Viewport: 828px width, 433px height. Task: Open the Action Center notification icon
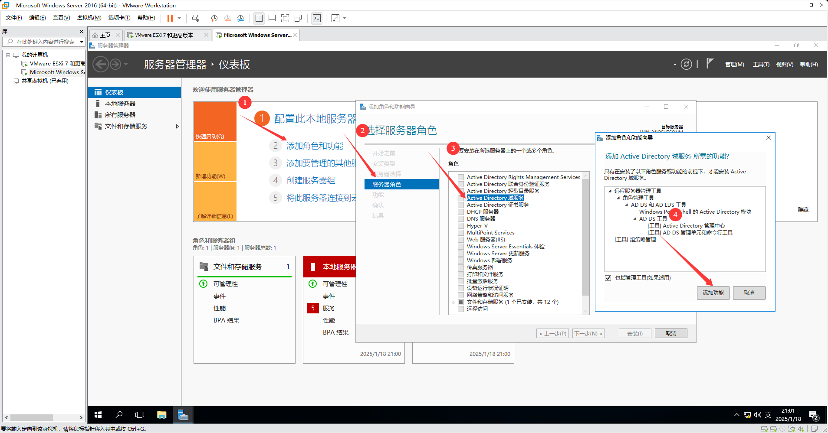click(814, 416)
